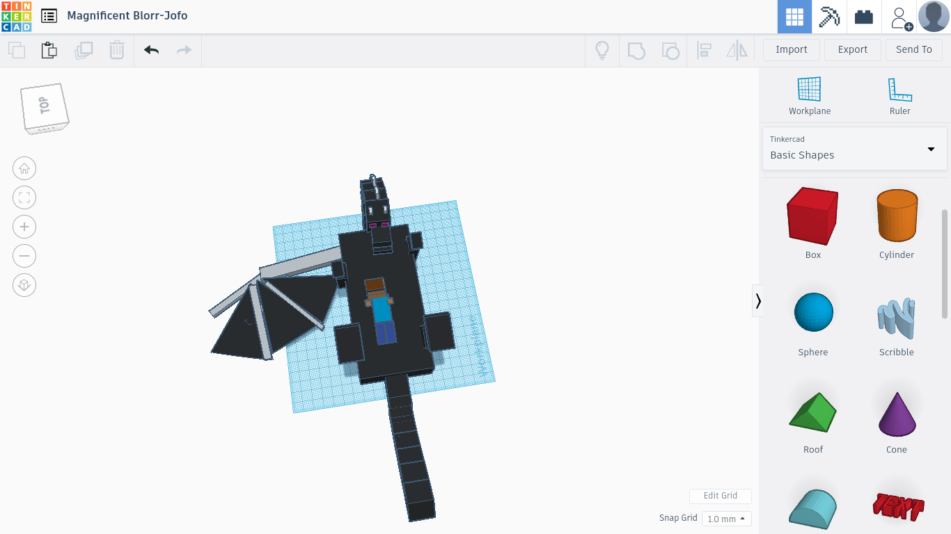Click the shapes panel scrollbar
Image resolution: width=951 pixels, height=534 pixels.
coord(945,264)
